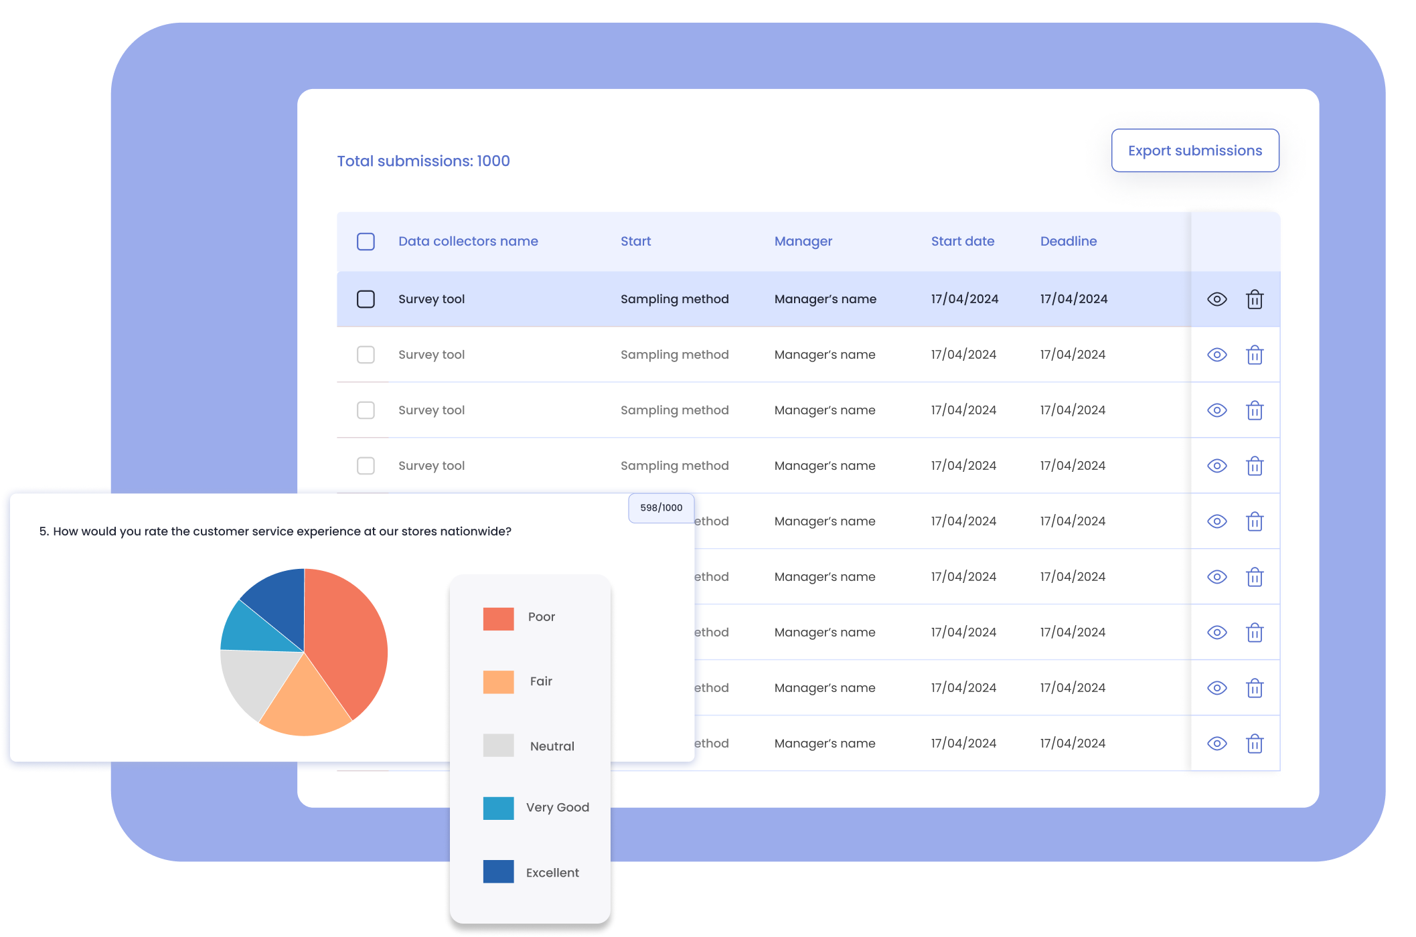Pick the Very Good light-blue legend swatch

coord(498,808)
